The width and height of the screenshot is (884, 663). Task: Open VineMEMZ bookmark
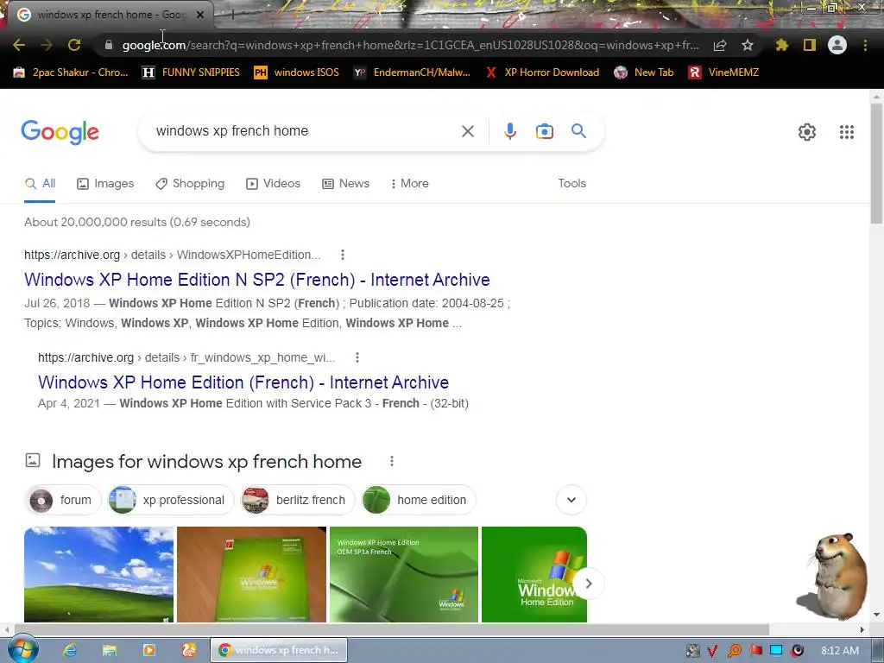point(724,73)
